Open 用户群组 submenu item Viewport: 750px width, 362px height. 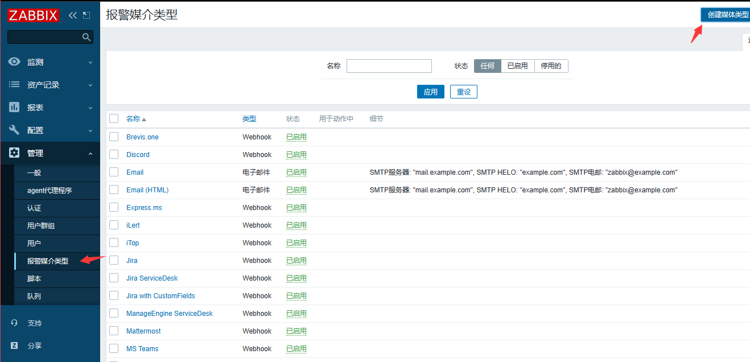57,225
